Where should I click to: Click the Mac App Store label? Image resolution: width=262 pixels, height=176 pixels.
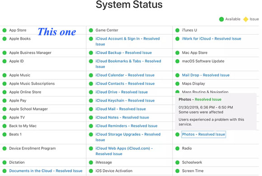[x=195, y=53]
